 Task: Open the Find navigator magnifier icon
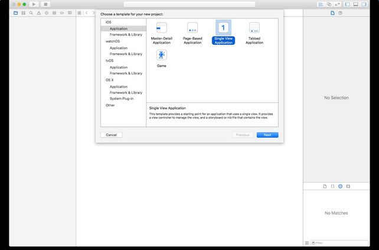pos(31,13)
